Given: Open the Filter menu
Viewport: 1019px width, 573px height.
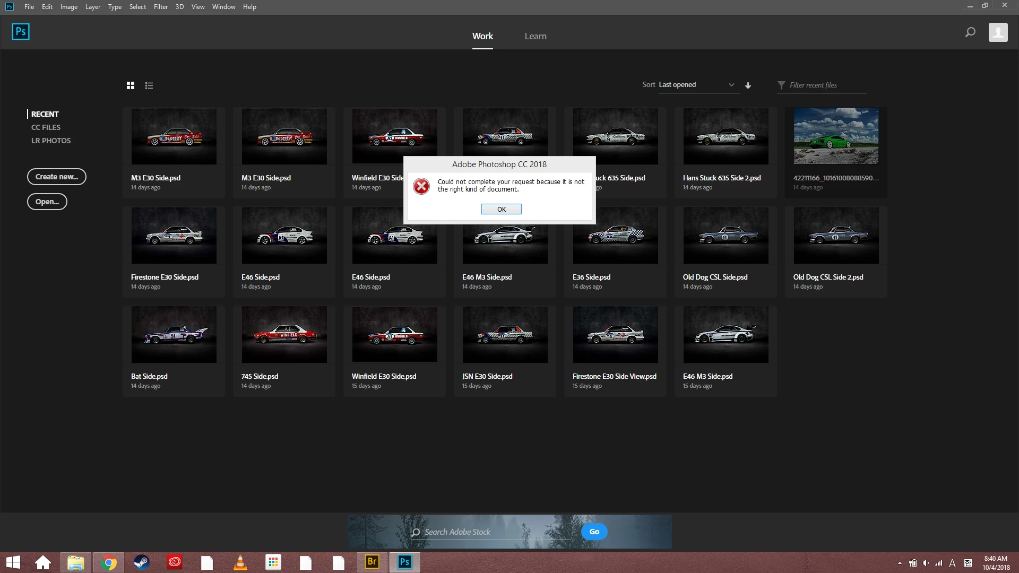Looking at the screenshot, I should [x=161, y=7].
